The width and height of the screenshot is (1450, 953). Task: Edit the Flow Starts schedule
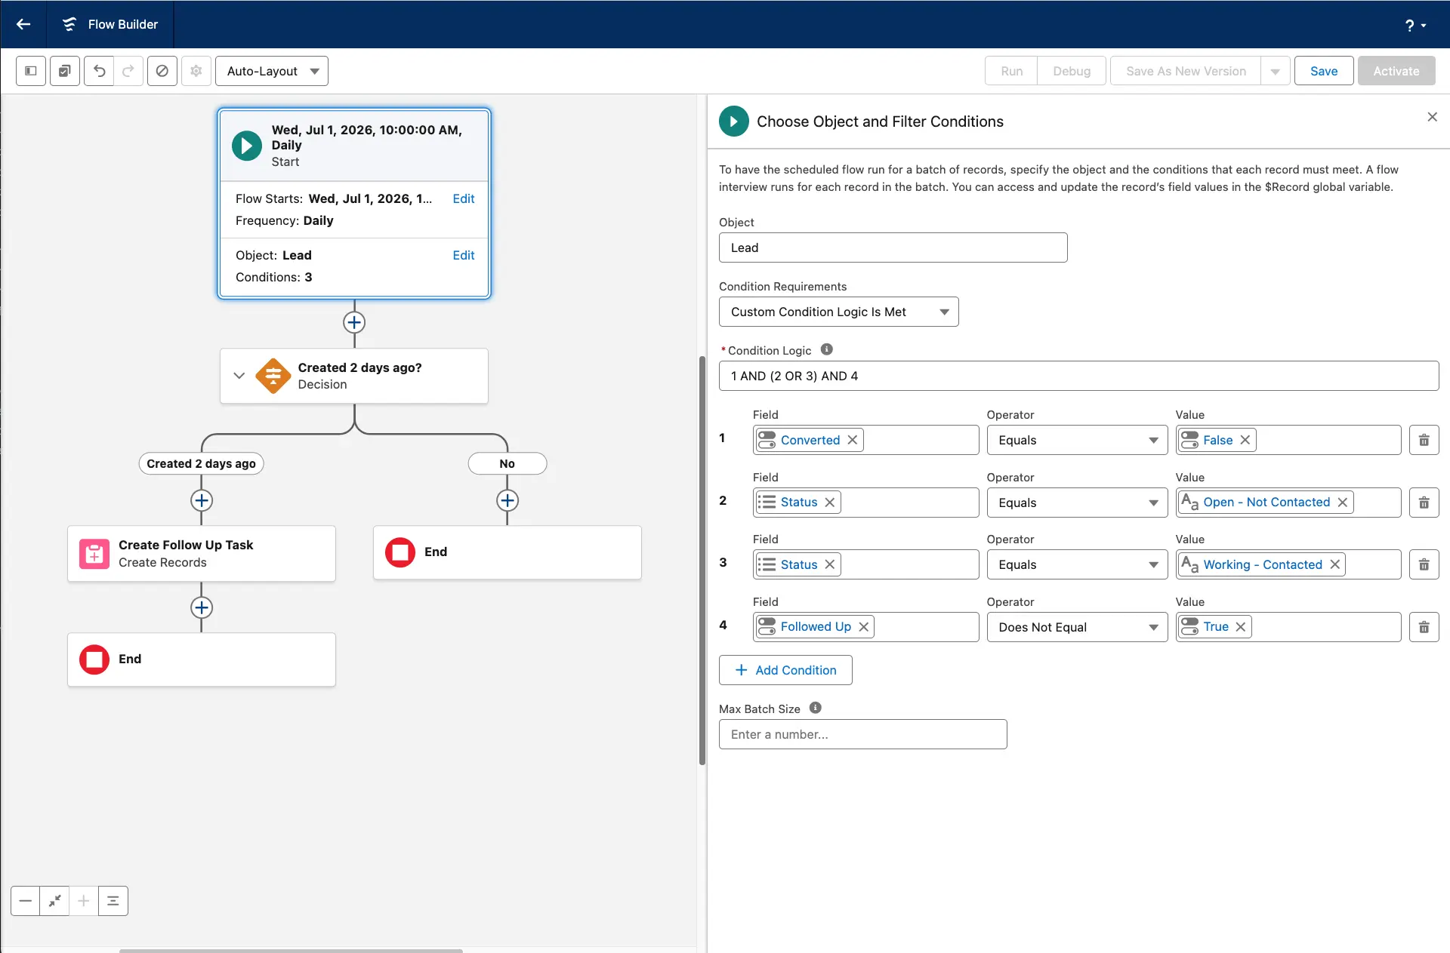464,198
